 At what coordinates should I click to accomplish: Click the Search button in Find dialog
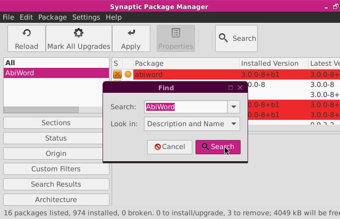pos(218,147)
